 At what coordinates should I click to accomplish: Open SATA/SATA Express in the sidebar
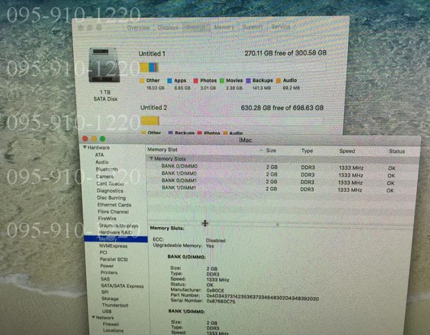pyautogui.click(x=123, y=286)
